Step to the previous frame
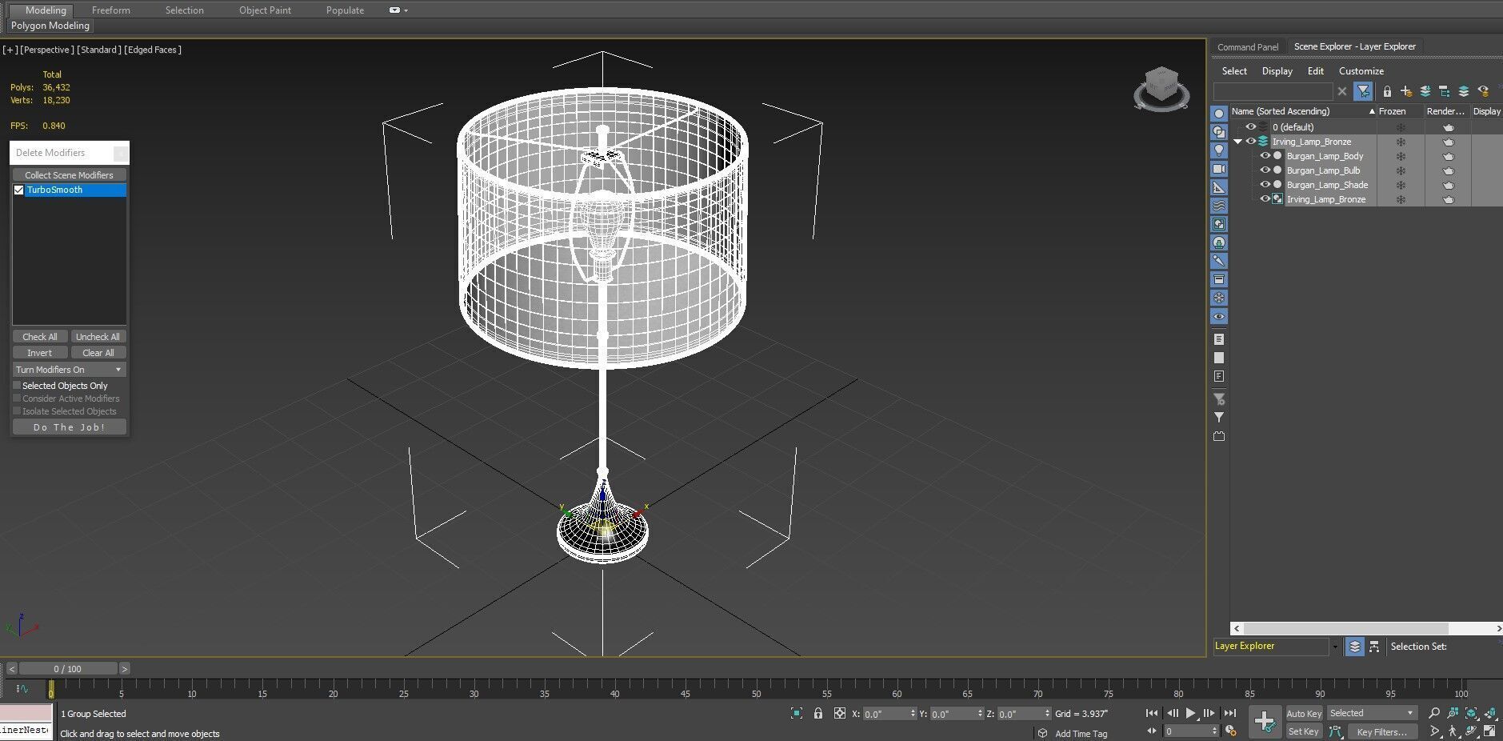This screenshot has height=741, width=1503. coord(1172,713)
